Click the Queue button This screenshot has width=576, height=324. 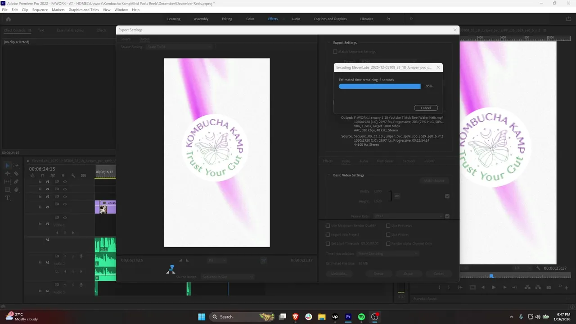378,274
